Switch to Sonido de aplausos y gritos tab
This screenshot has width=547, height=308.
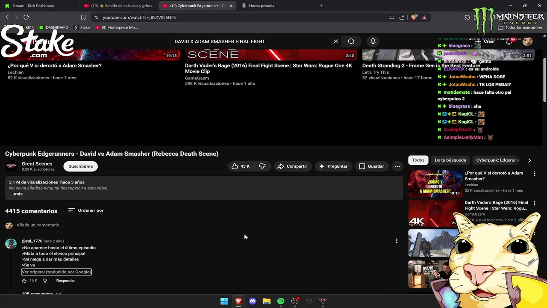(119, 6)
